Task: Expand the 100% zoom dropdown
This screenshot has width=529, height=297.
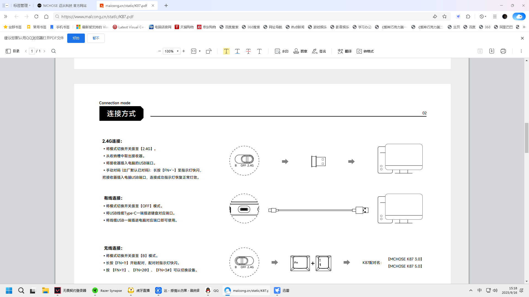Action: click(x=178, y=51)
